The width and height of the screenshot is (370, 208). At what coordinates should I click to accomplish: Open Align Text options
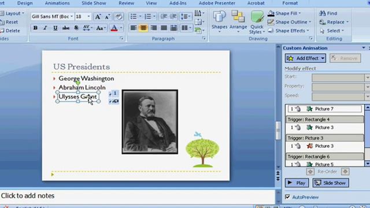pos(199,22)
